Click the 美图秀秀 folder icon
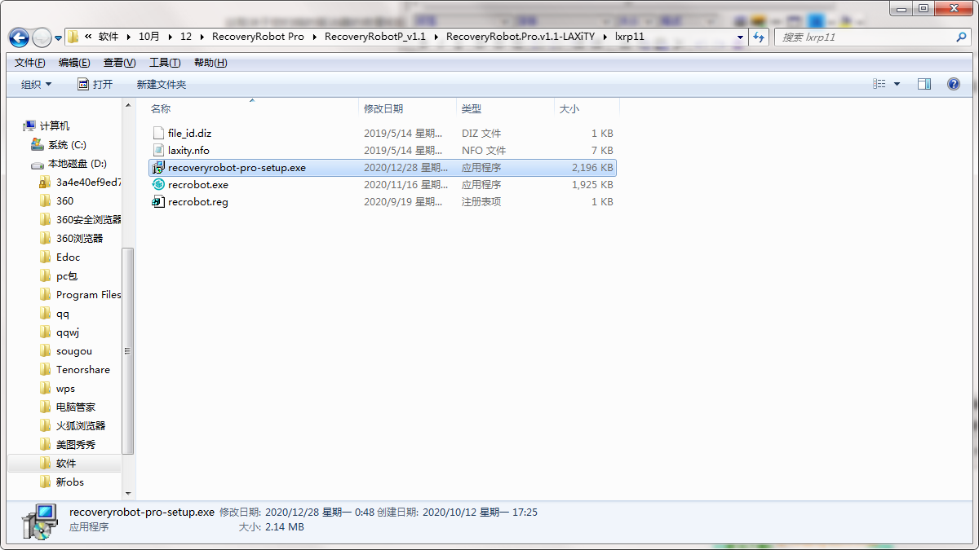This screenshot has width=979, height=550. pos(46,444)
